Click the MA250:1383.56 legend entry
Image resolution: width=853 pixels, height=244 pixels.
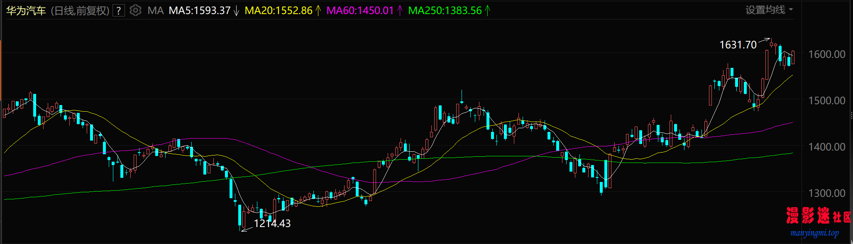click(x=445, y=10)
